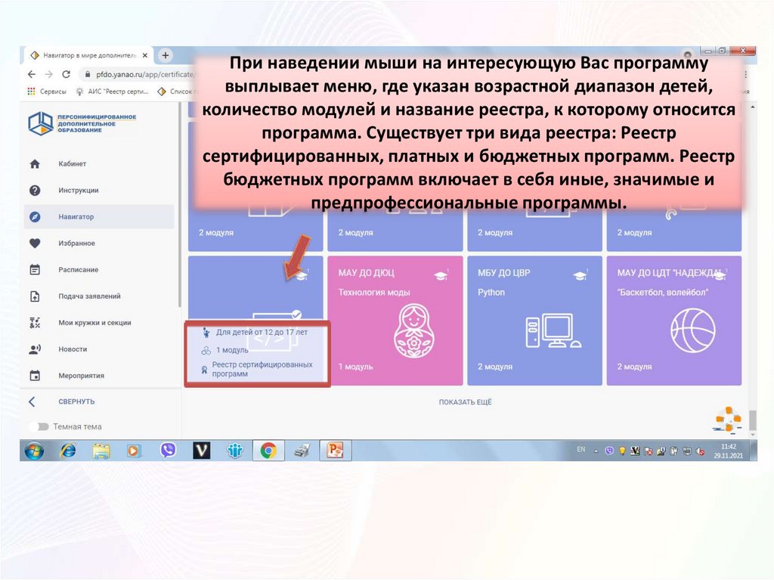This screenshot has width=774, height=580.
Task: Reload the page in browser
Action: 66,74
